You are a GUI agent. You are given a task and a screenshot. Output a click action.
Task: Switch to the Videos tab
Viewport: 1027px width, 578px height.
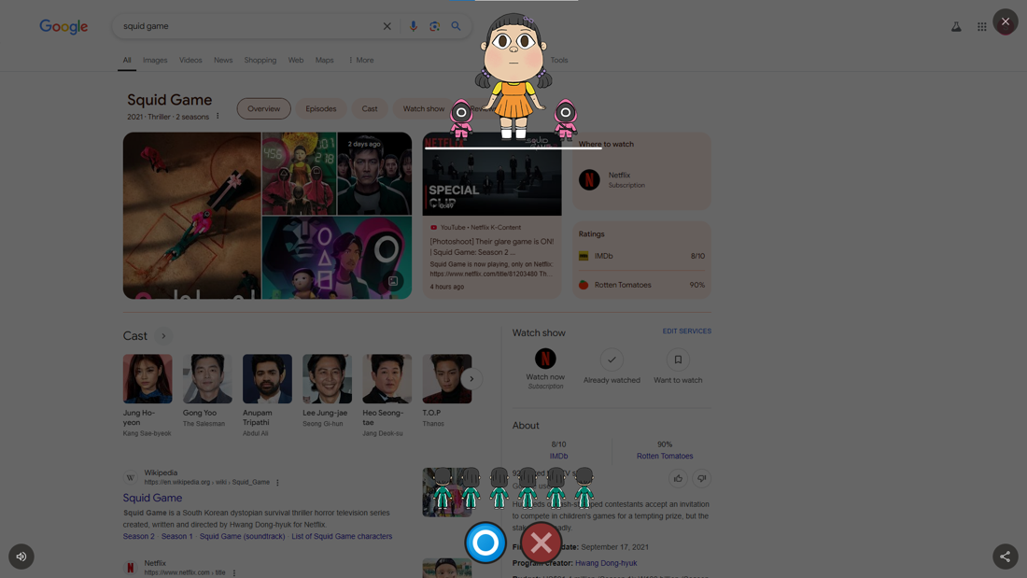coord(190,61)
